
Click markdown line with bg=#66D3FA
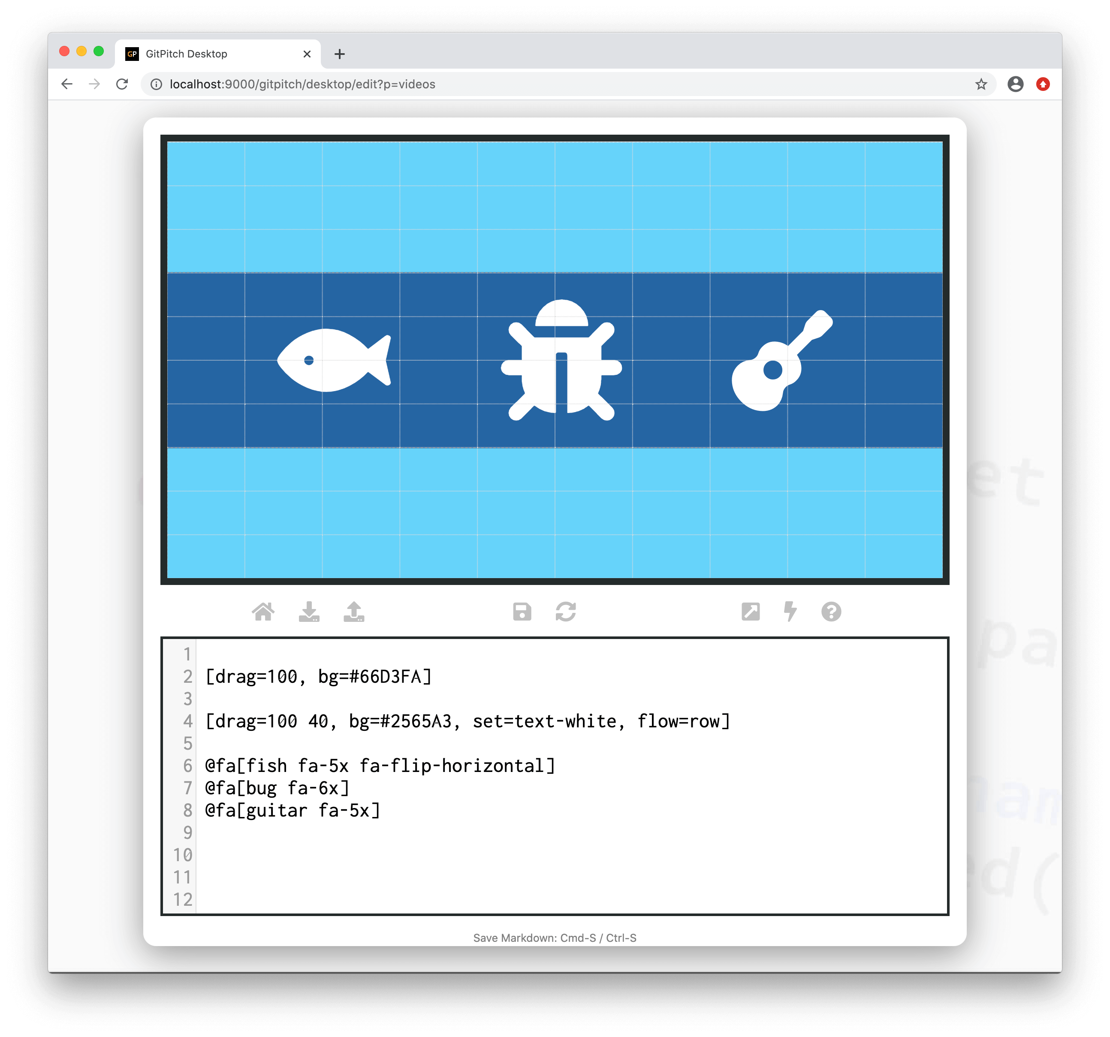point(318,676)
